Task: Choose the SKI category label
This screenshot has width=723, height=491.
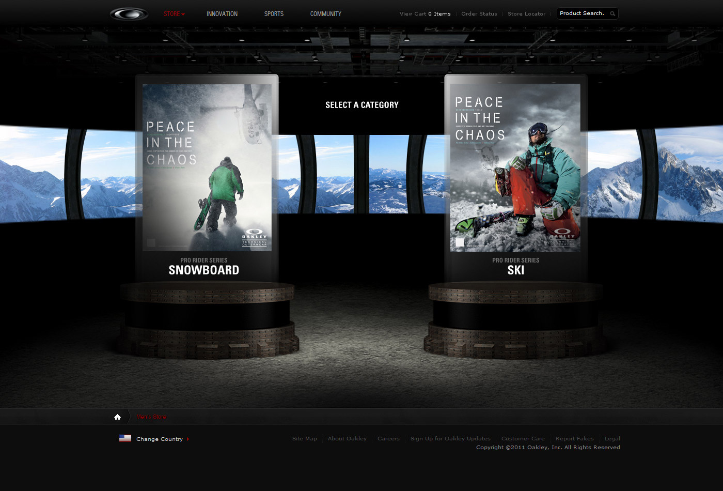Action: (515, 270)
